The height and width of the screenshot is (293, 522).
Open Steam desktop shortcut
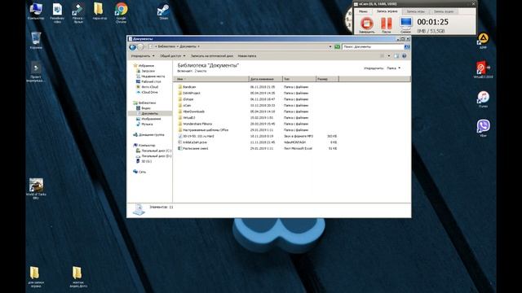click(163, 11)
